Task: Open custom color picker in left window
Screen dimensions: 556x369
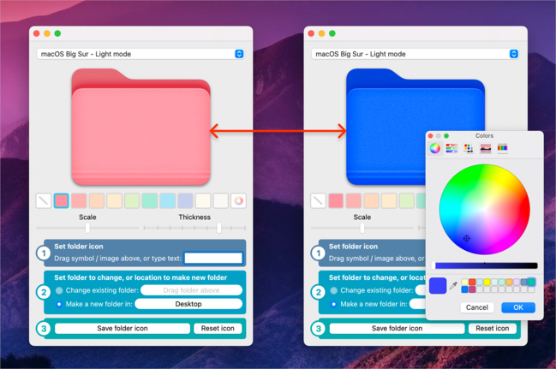Action: pyautogui.click(x=239, y=200)
